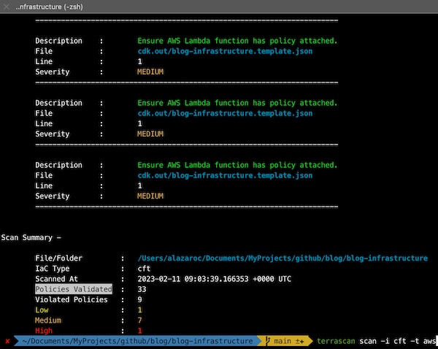Click the red x exit status icon in prompt
This screenshot has height=349, width=438.
7,341
